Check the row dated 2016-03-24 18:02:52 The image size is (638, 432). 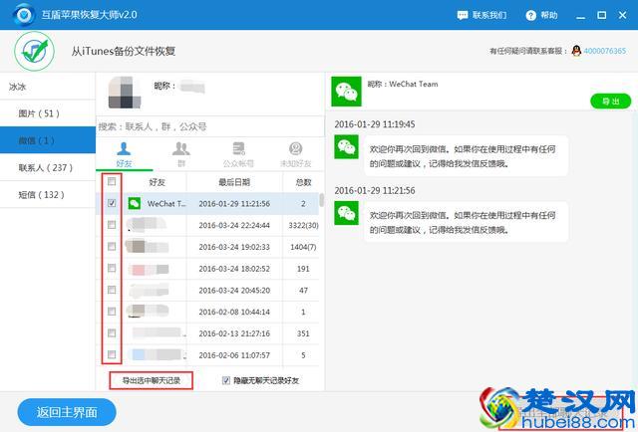pyautogui.click(x=112, y=268)
